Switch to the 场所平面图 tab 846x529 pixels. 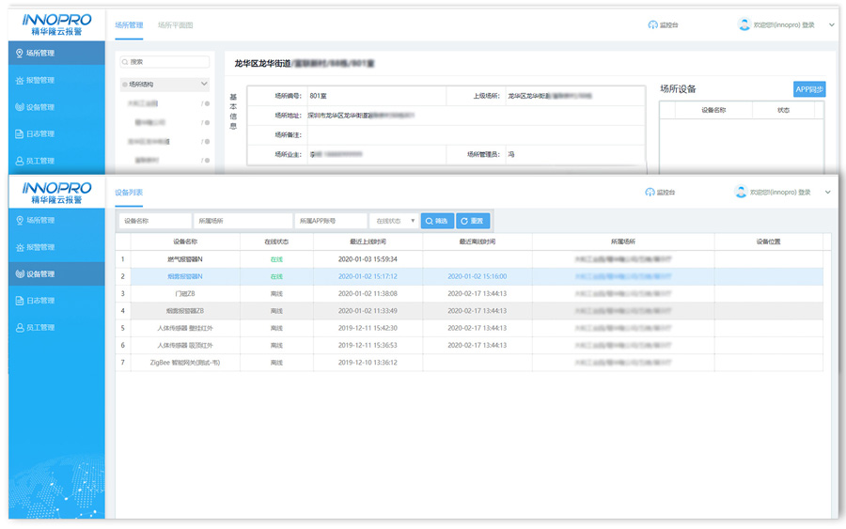175,25
